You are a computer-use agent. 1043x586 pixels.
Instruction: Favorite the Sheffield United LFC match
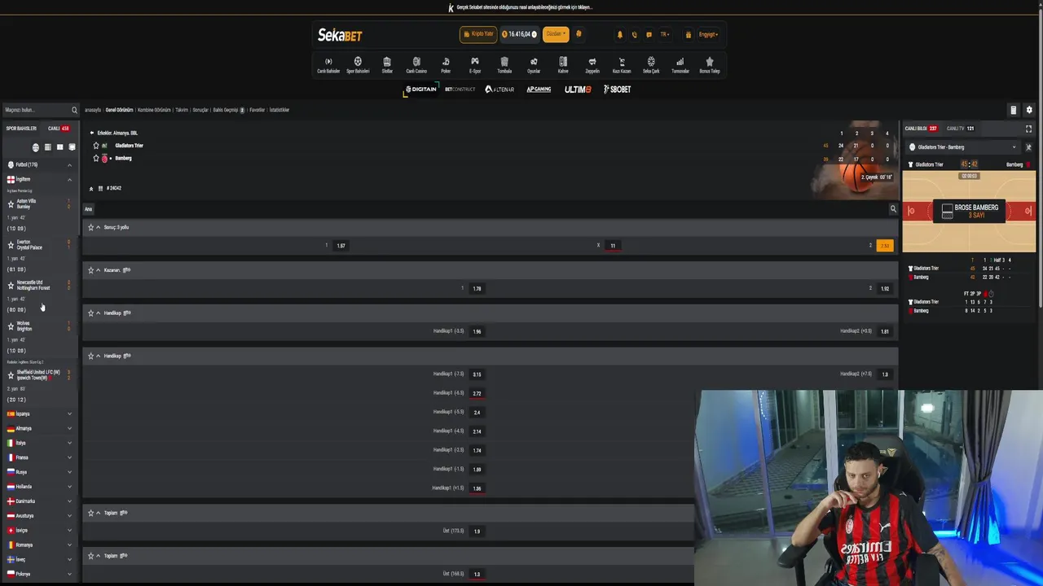pyautogui.click(x=11, y=375)
